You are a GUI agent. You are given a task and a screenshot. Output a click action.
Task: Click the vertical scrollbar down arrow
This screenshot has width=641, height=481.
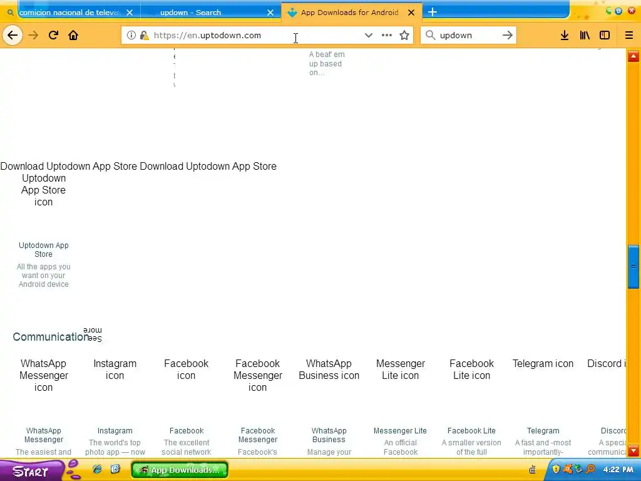click(633, 450)
